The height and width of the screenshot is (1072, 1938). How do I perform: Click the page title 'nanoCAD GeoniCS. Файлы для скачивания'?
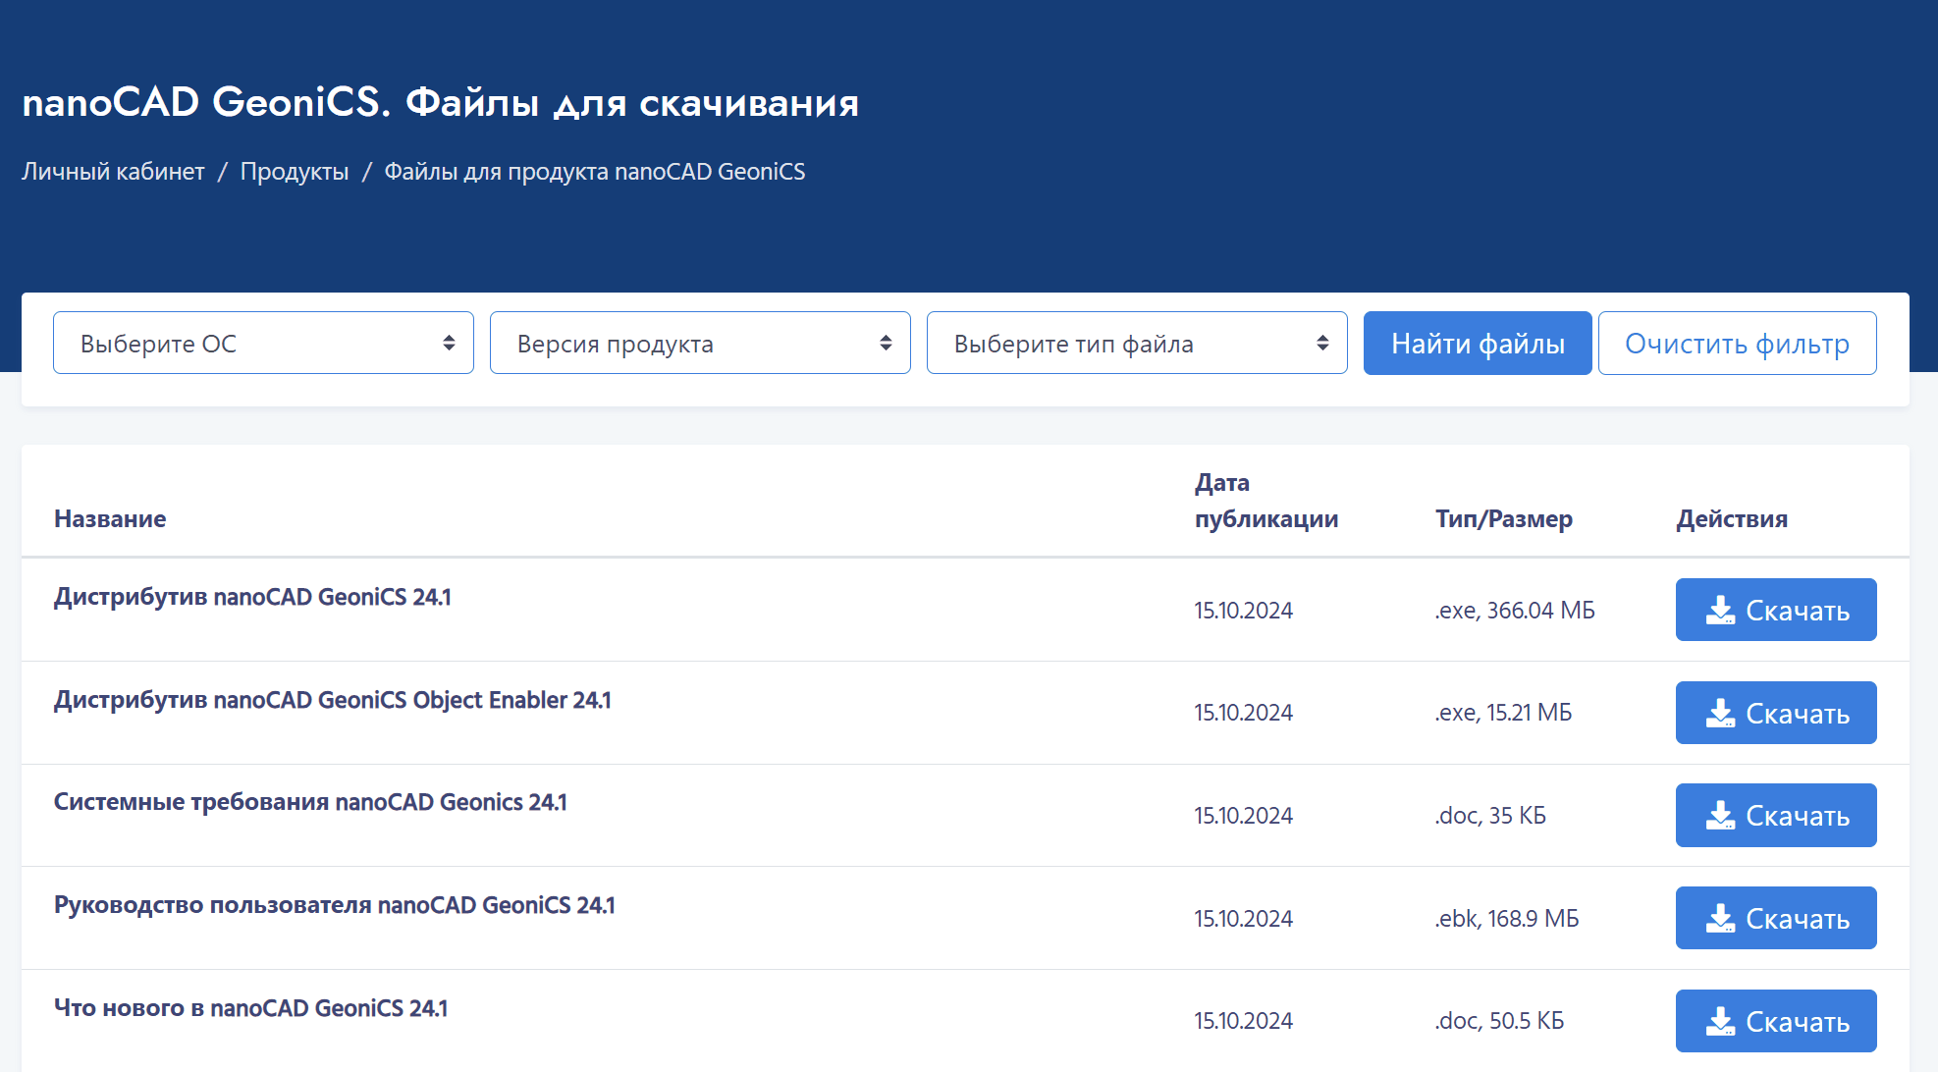441,102
